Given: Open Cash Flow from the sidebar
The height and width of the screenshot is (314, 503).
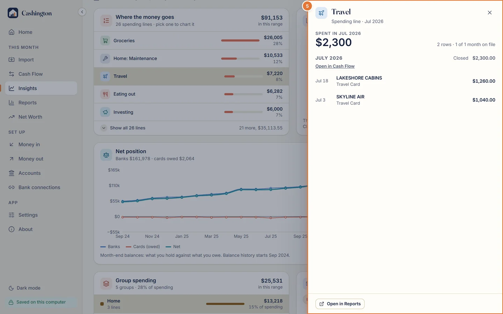Looking at the screenshot, I should [41, 74].
